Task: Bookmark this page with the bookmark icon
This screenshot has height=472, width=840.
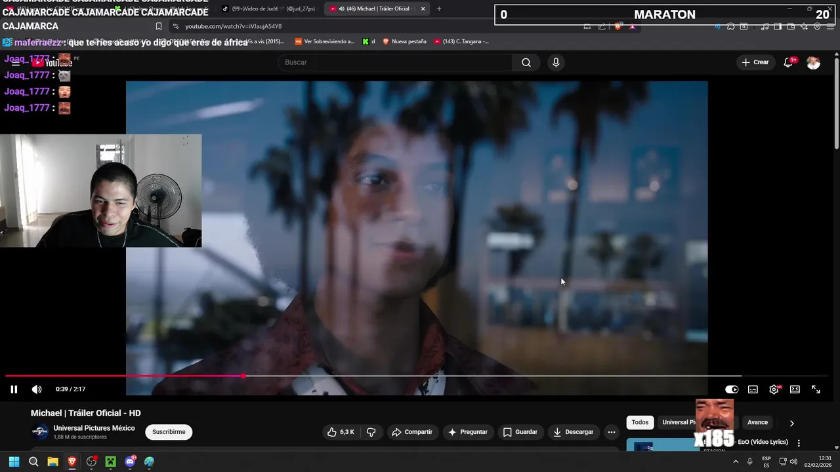Action: tap(158, 26)
